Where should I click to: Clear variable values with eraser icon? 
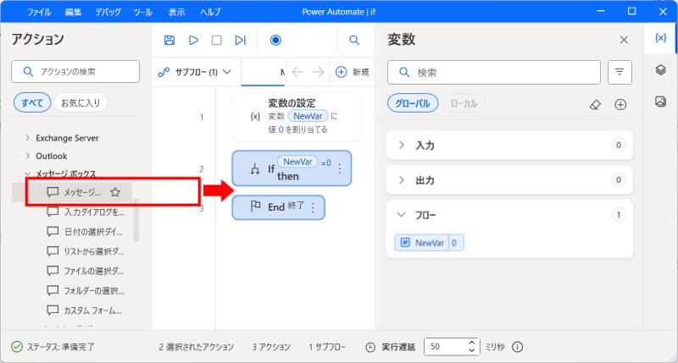point(595,104)
